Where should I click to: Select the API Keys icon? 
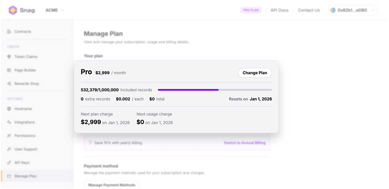(x=10, y=163)
